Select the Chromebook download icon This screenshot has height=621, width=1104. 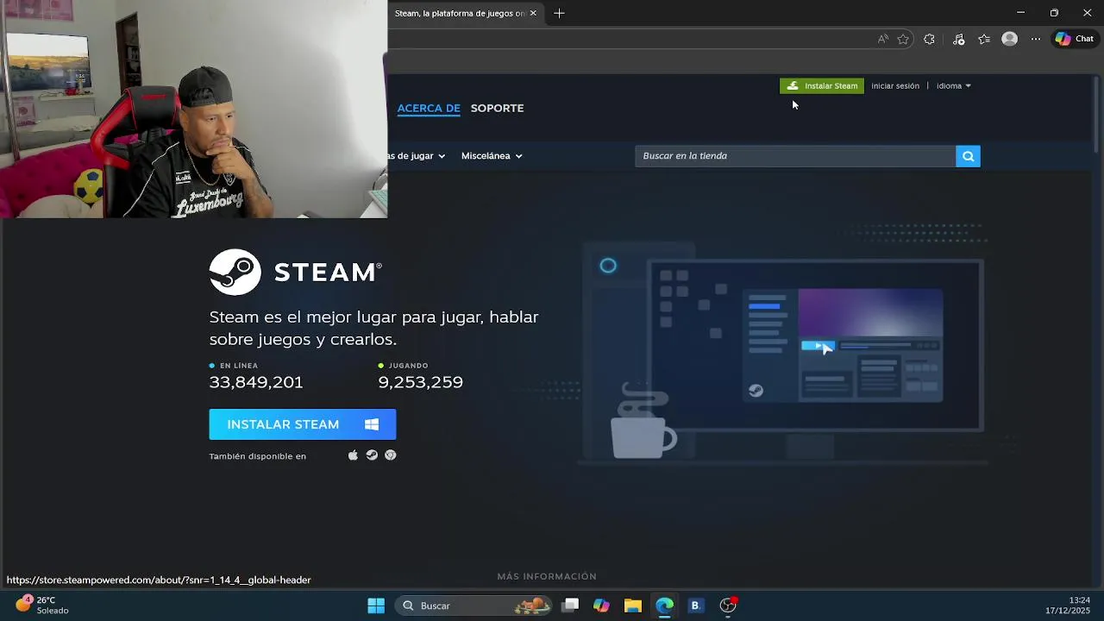[391, 455]
